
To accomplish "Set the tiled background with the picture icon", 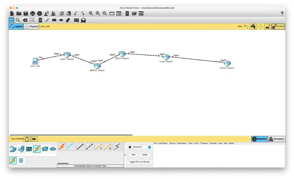I will [268, 27].
